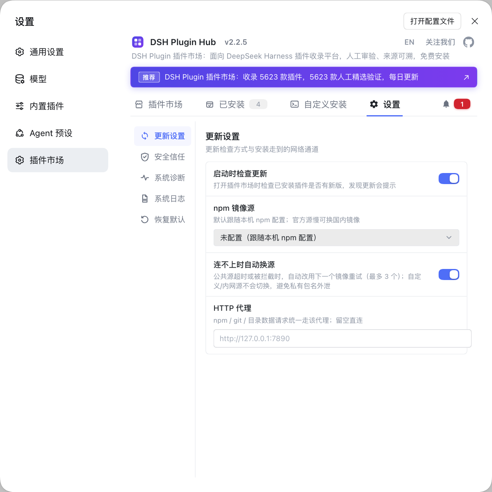Toggle 连不上时自动换源 switch
The image size is (492, 492).
coord(449,274)
